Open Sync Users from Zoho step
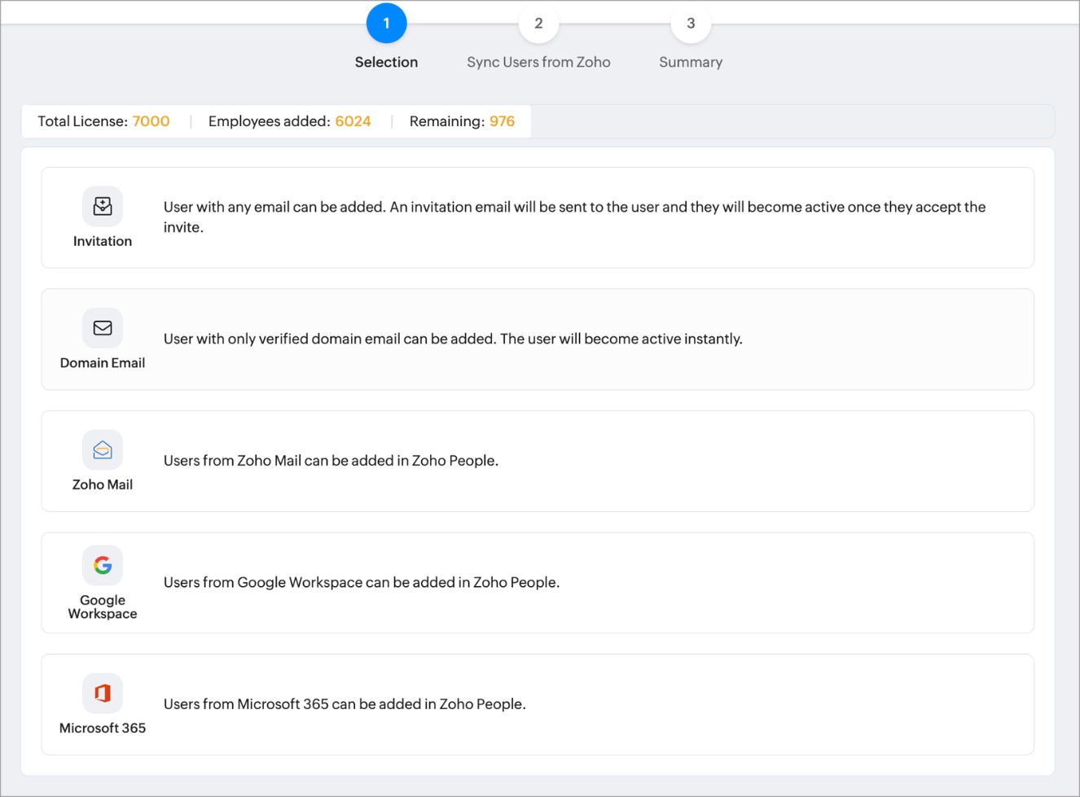 tap(538, 62)
